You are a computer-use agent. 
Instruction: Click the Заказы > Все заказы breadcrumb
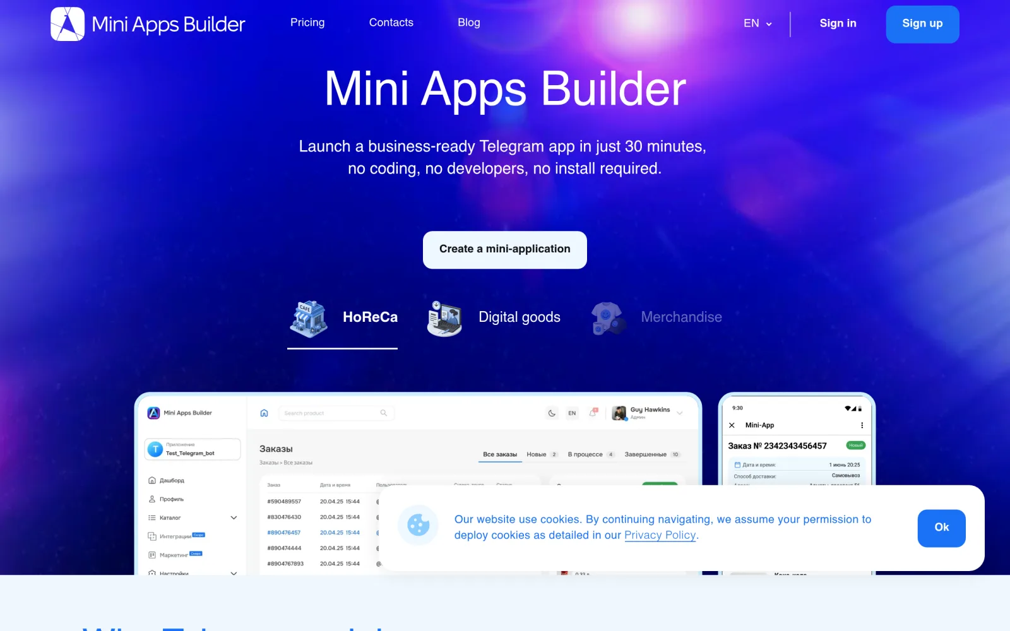[x=285, y=463]
